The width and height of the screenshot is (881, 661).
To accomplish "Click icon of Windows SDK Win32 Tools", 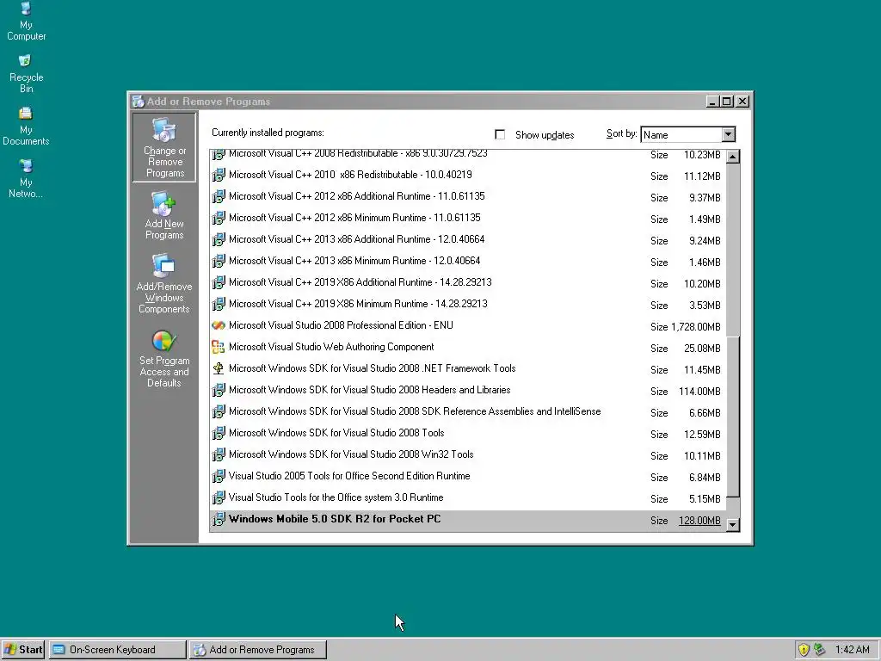I will [x=219, y=455].
